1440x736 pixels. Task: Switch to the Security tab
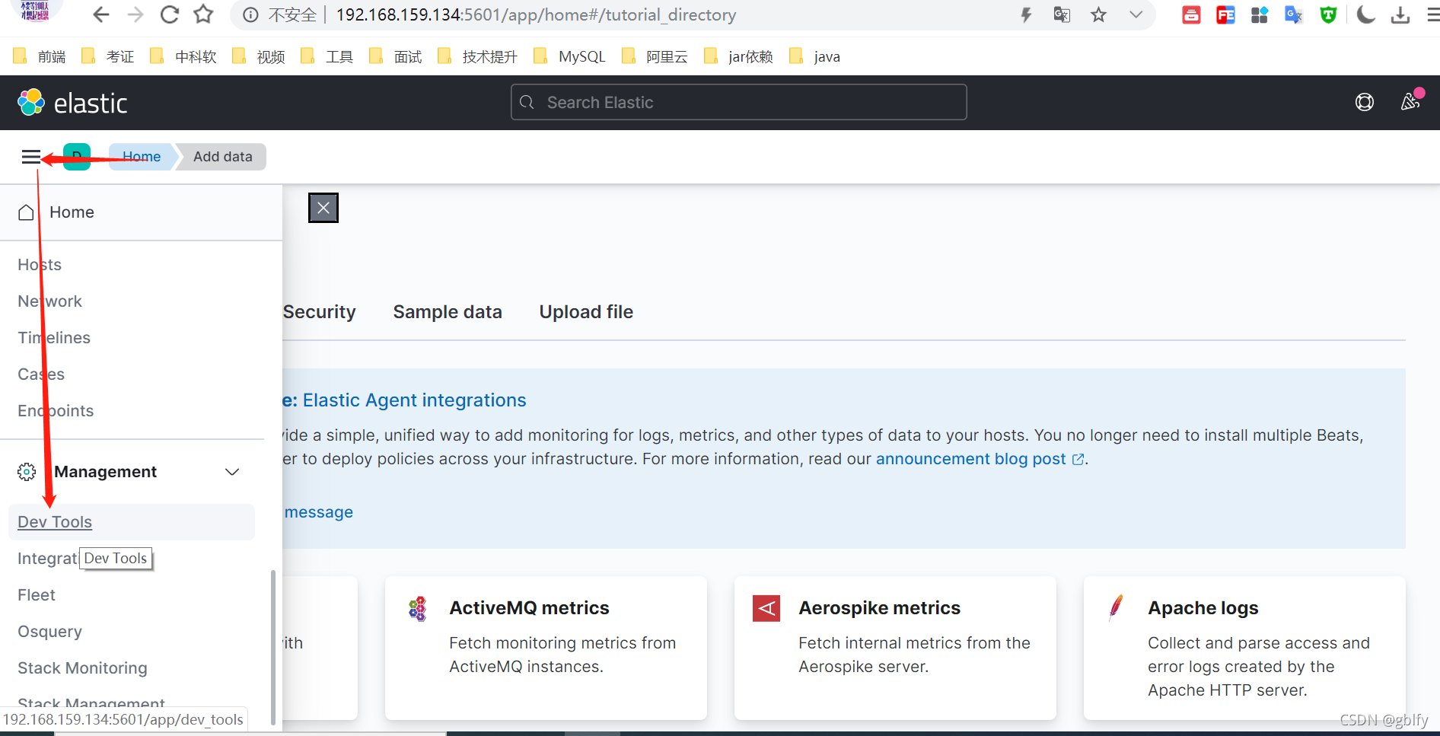319,312
